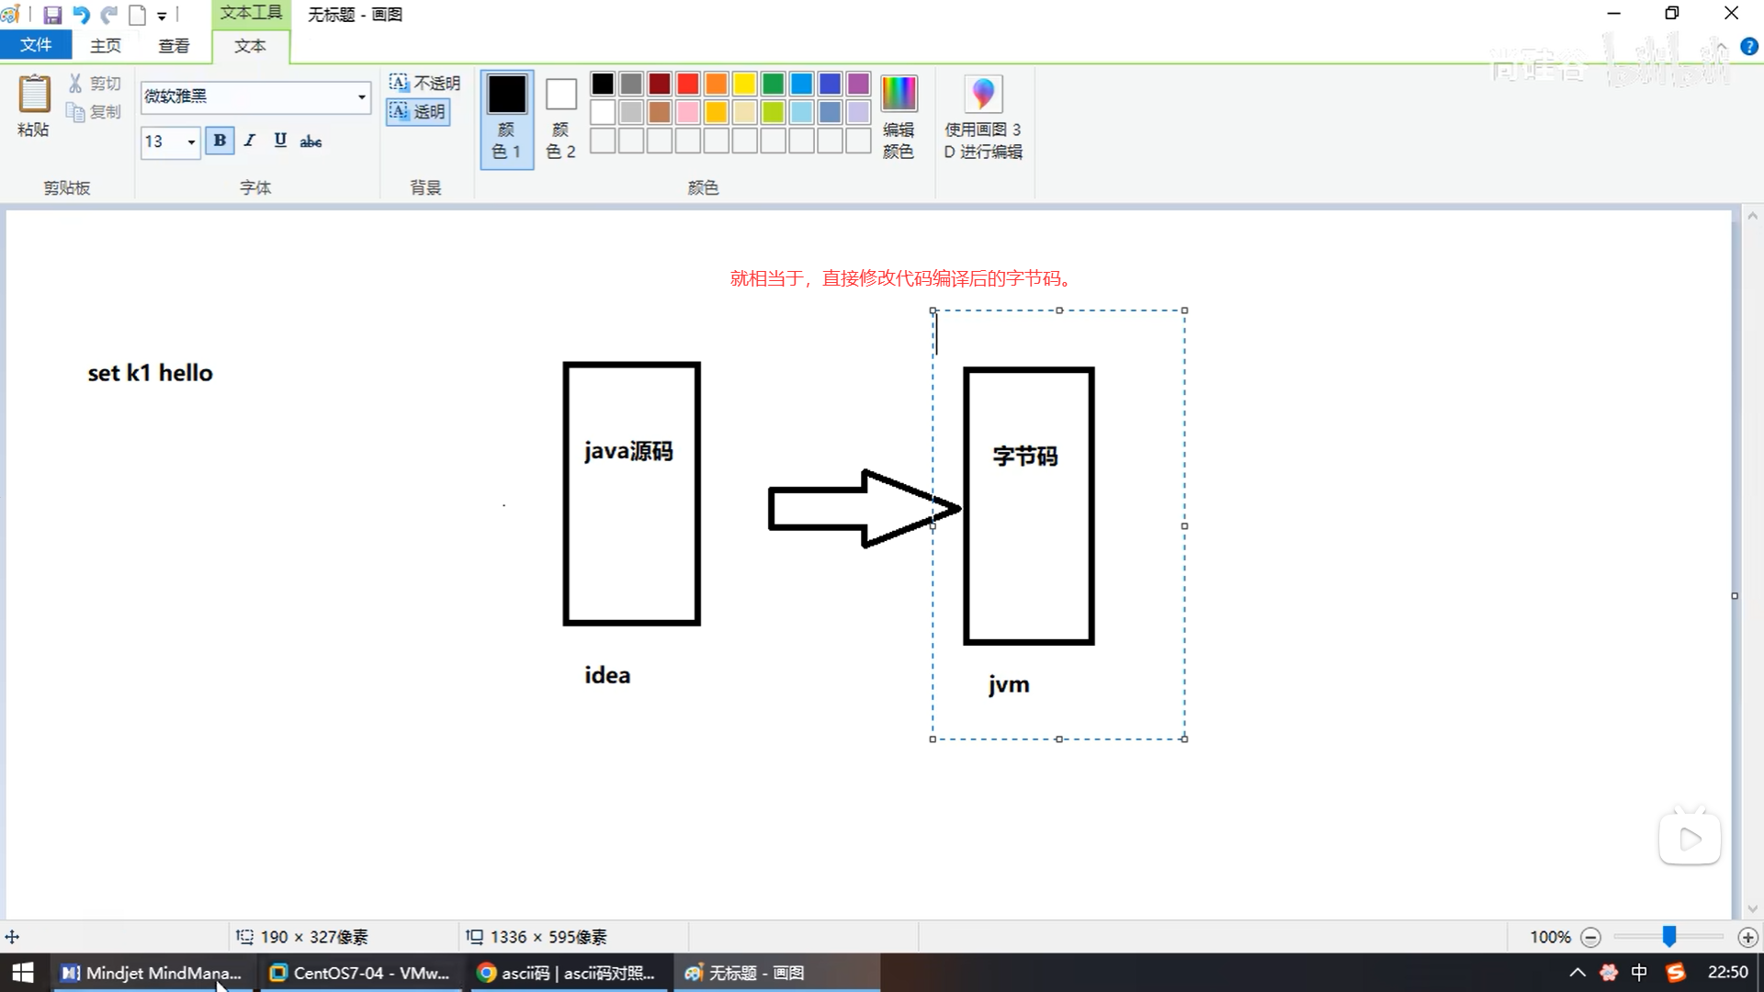
Task: Expand the font family dropdown
Action: [361, 96]
